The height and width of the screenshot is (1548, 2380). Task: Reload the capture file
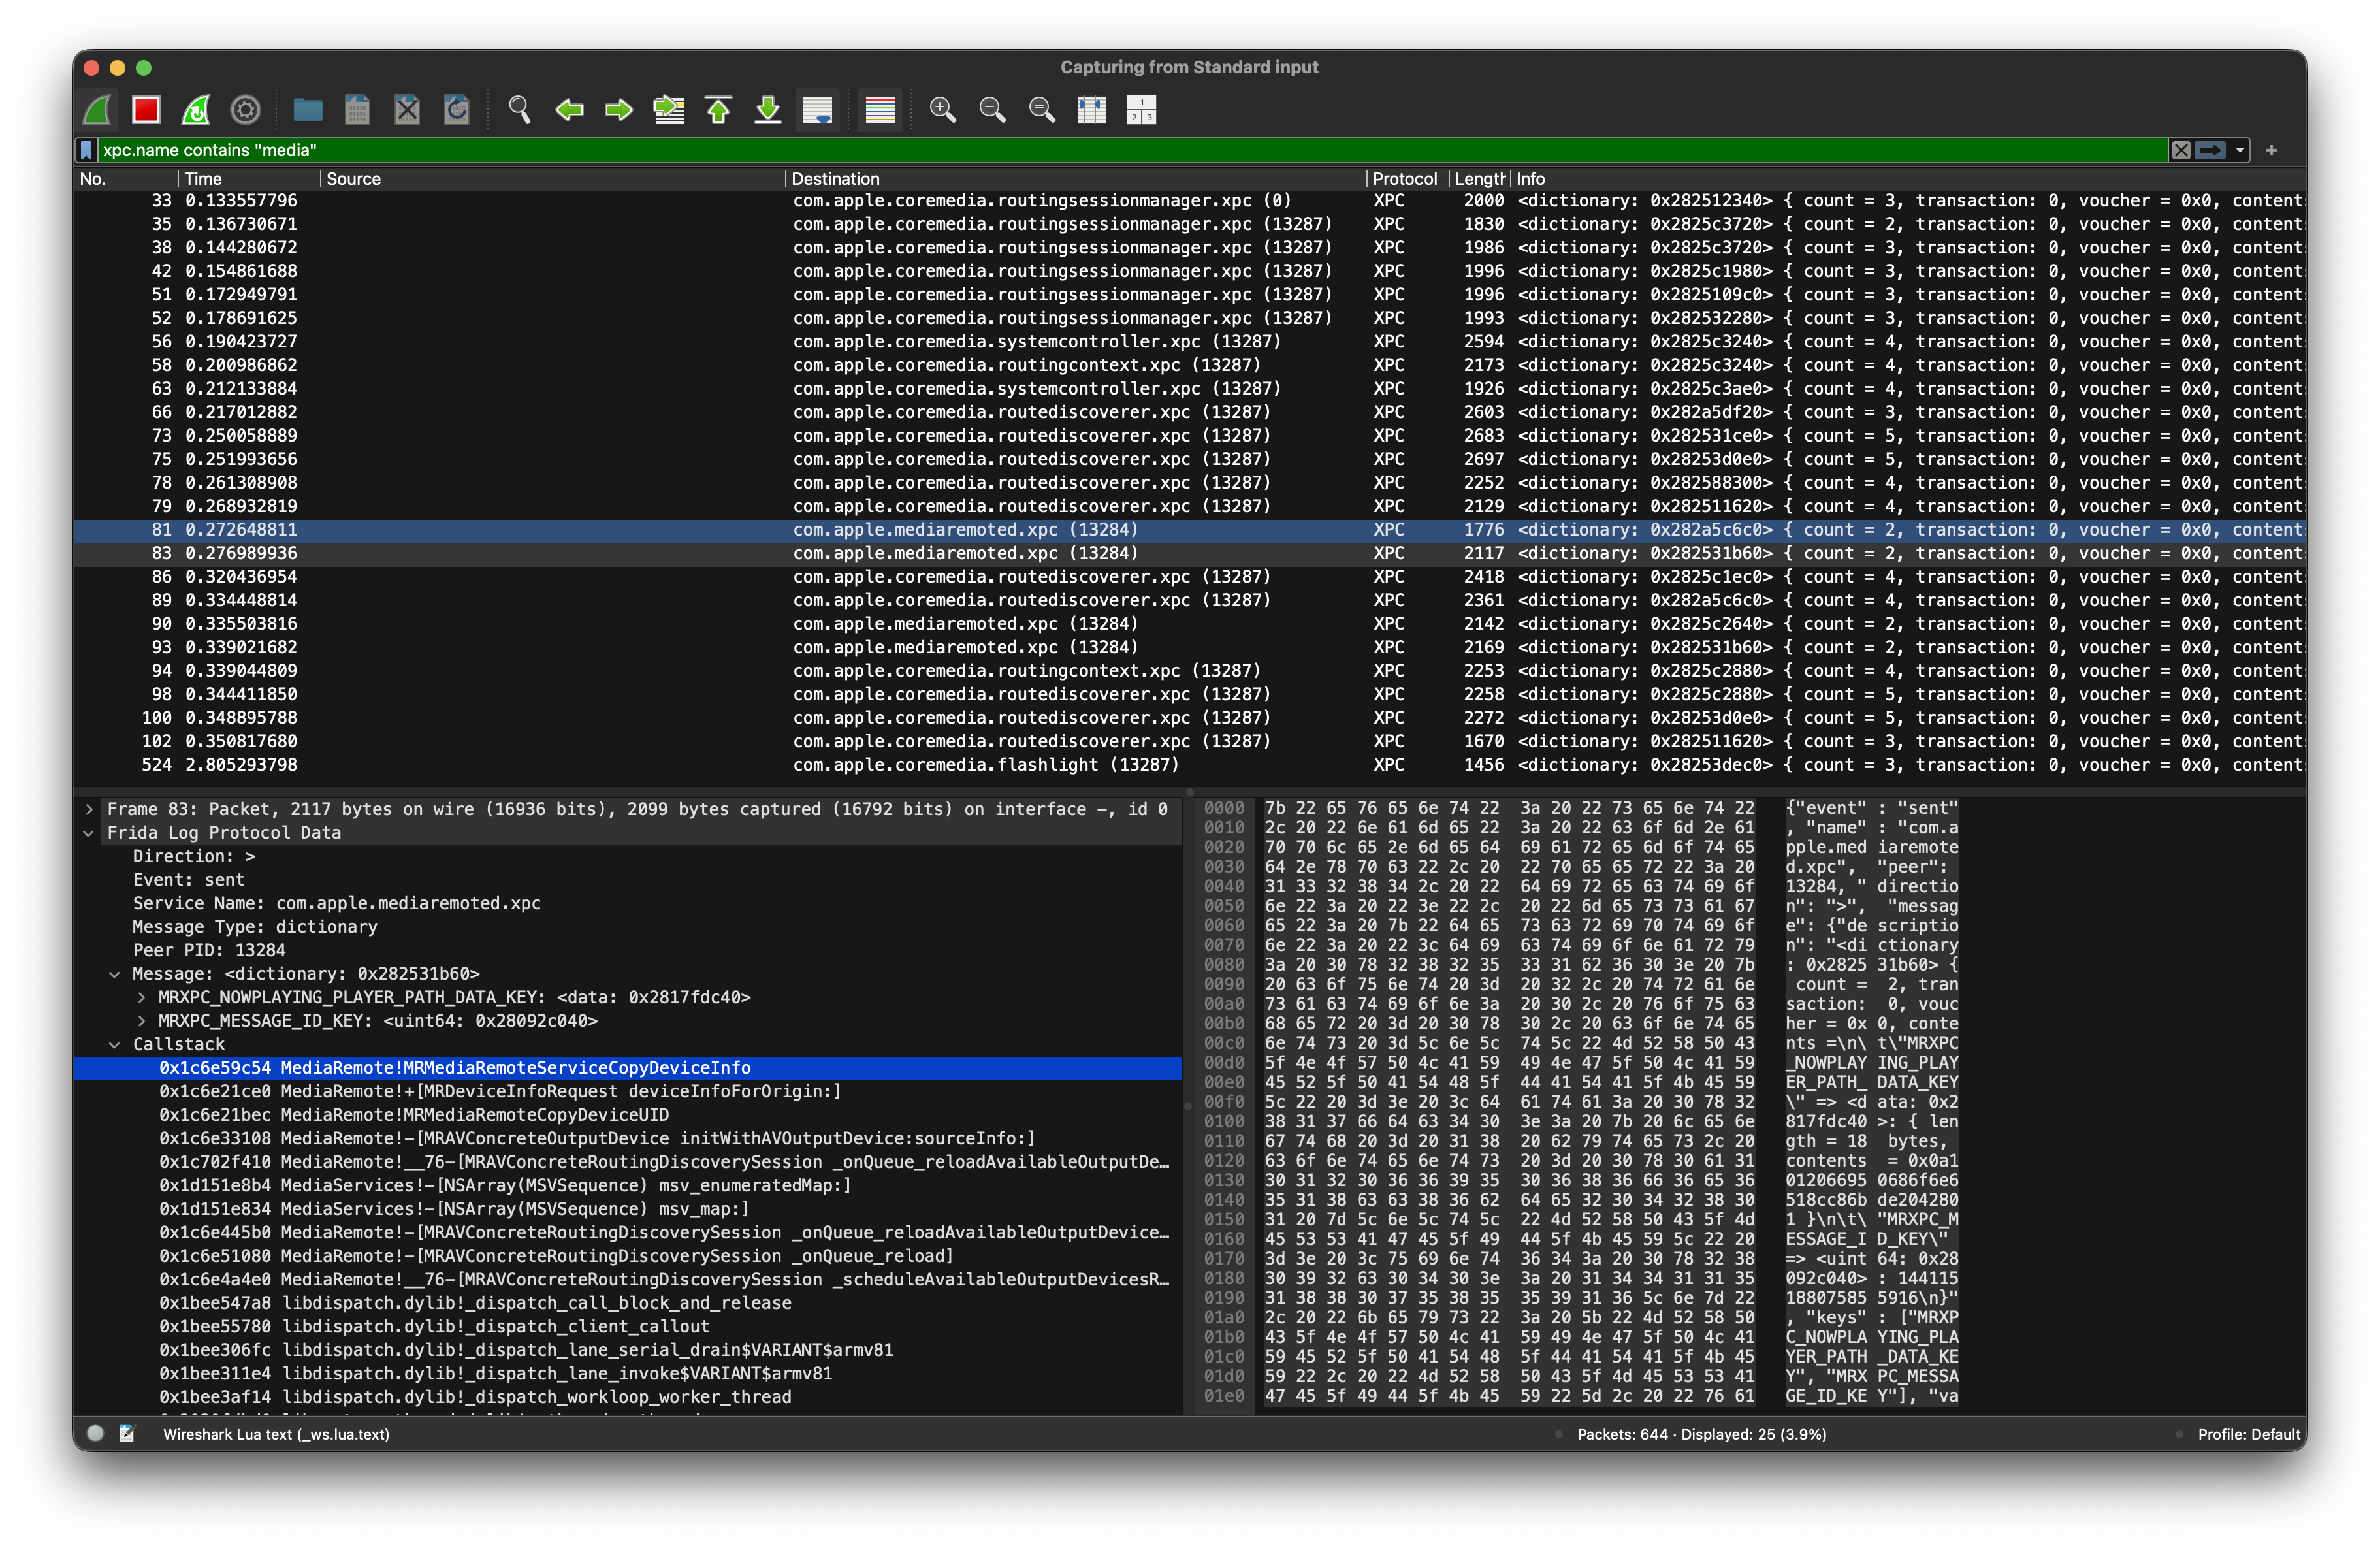coord(457,109)
